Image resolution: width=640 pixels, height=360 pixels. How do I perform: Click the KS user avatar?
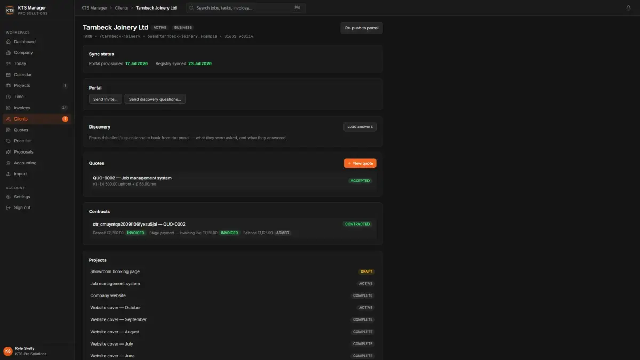tap(8, 351)
